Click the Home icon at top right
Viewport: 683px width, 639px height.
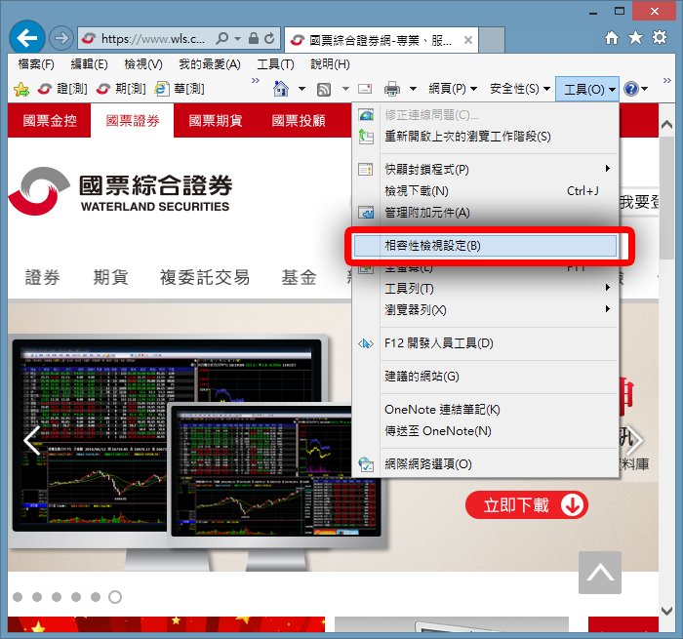[x=612, y=38]
